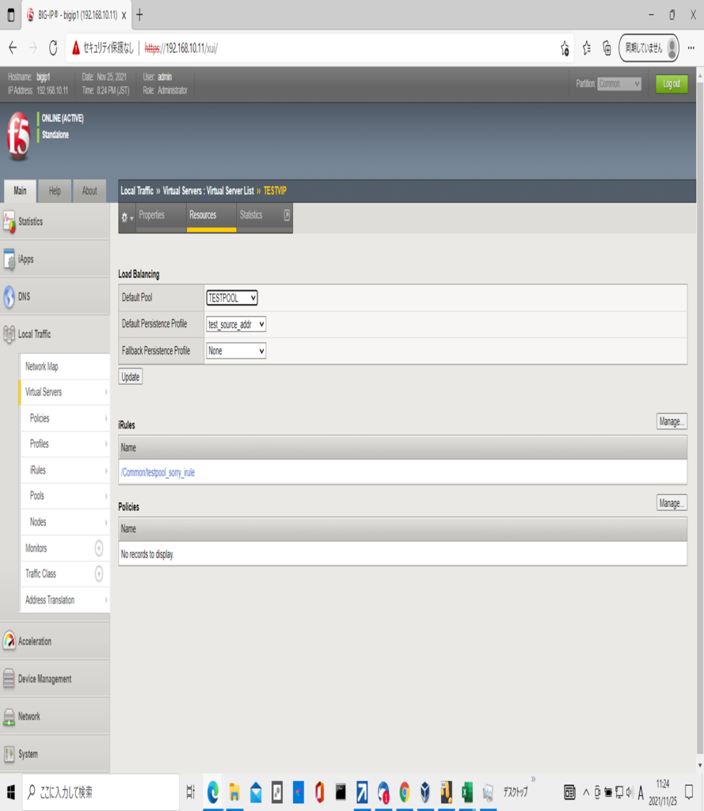
Task: Switch to the Properties tab
Action: [151, 215]
